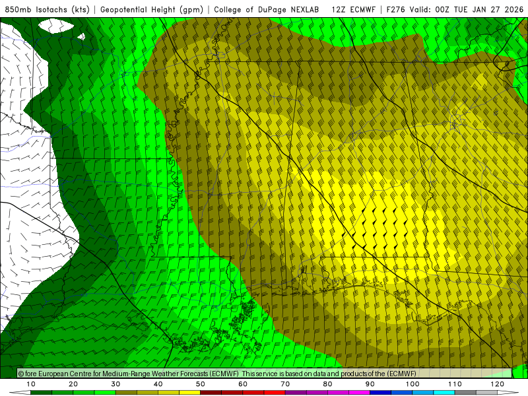
Task: Click the '40' legend label
Action: [158, 384]
